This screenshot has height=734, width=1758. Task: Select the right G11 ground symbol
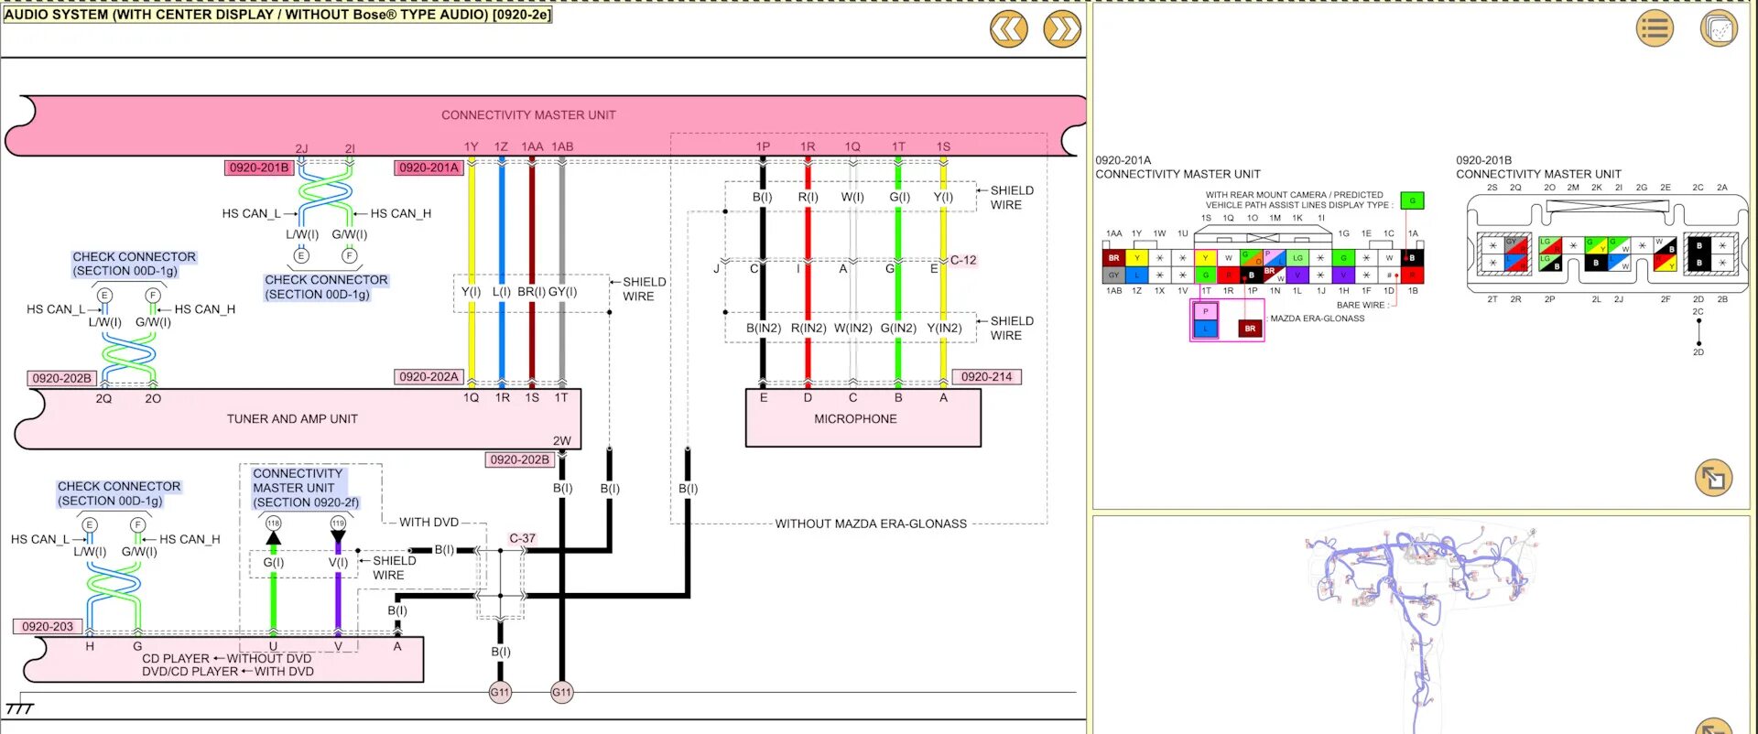click(561, 693)
